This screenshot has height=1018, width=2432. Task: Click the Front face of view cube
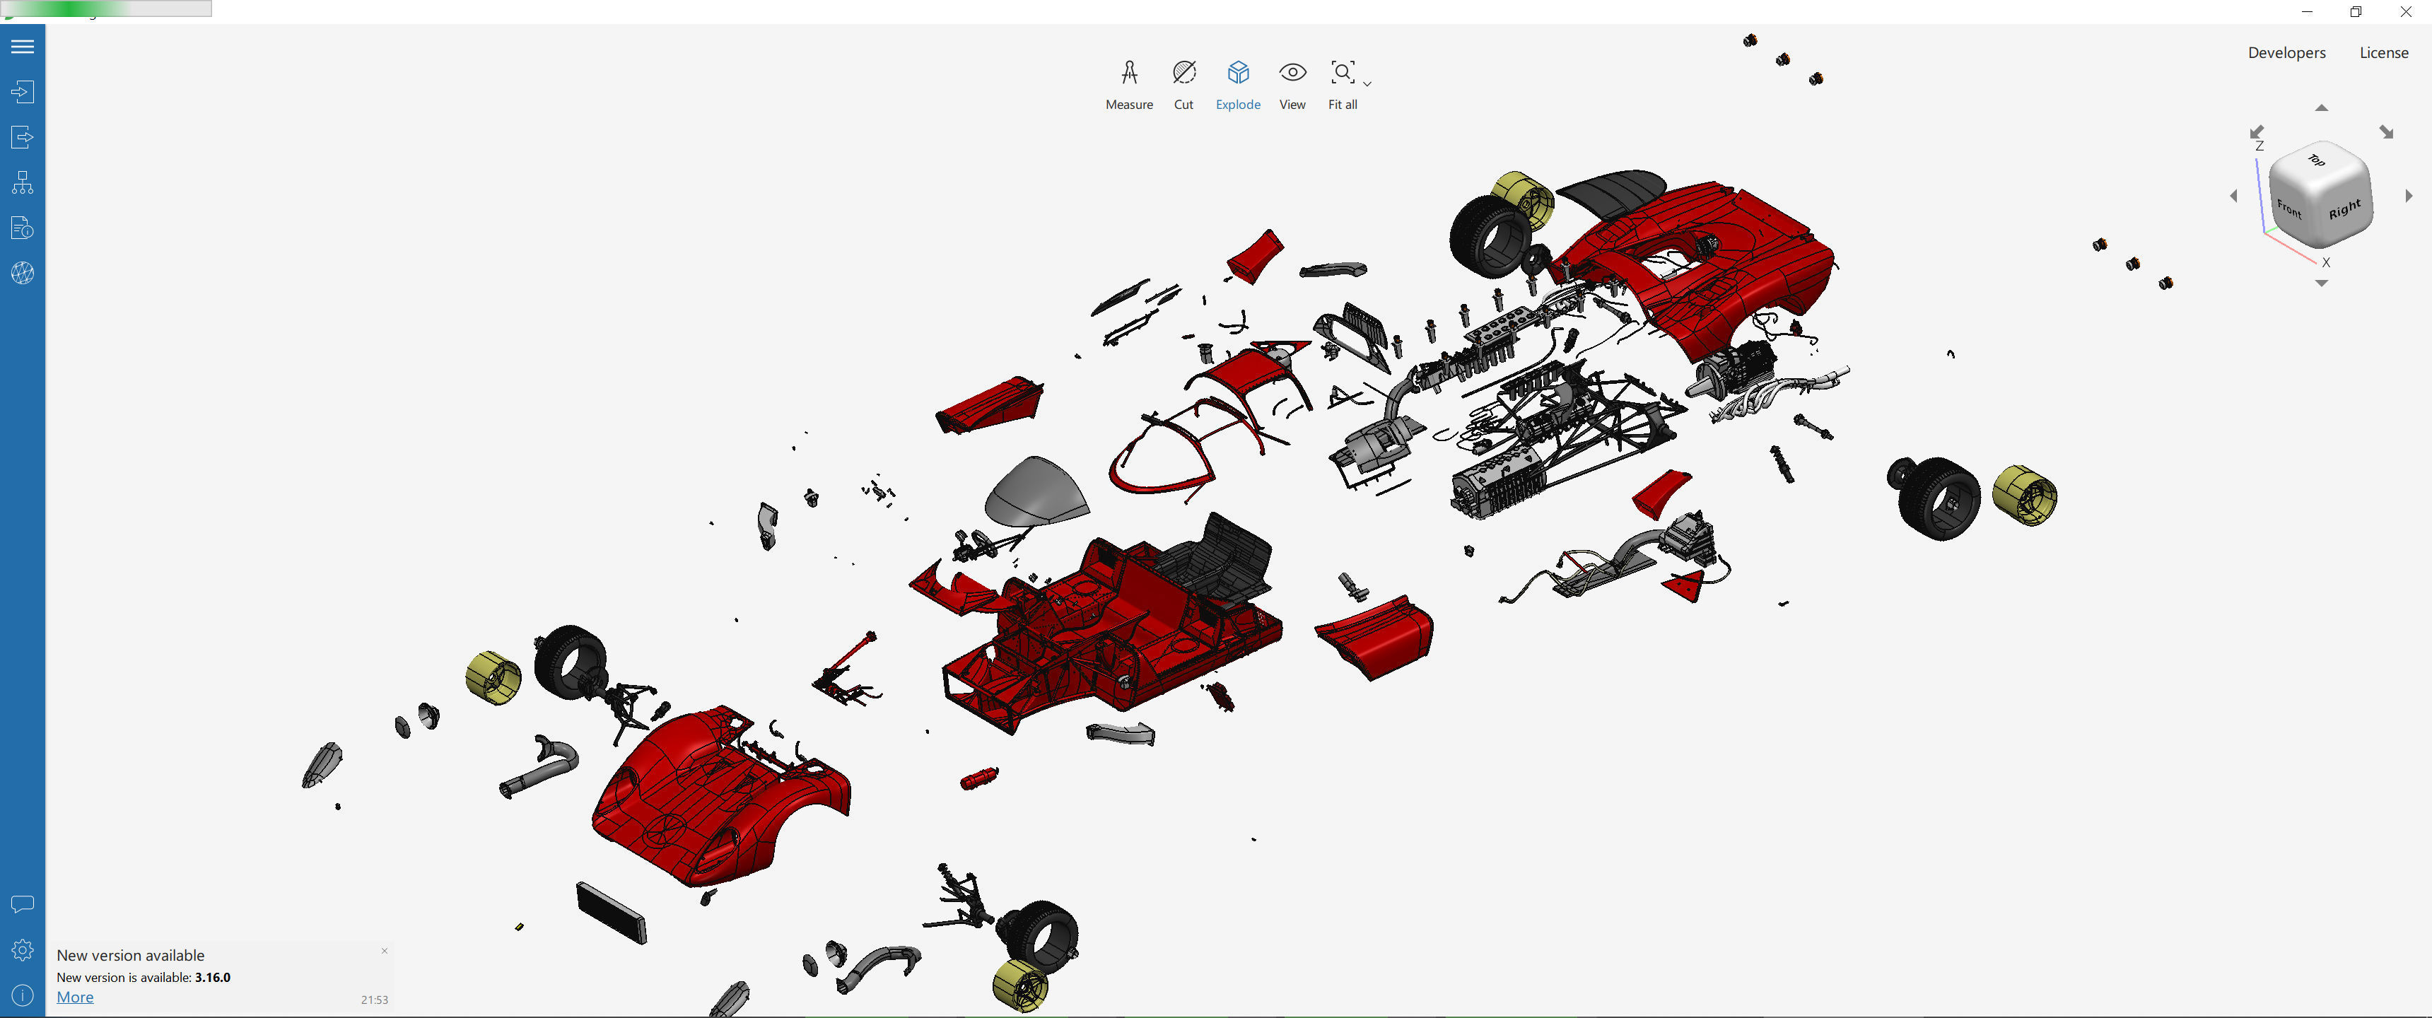(2289, 208)
